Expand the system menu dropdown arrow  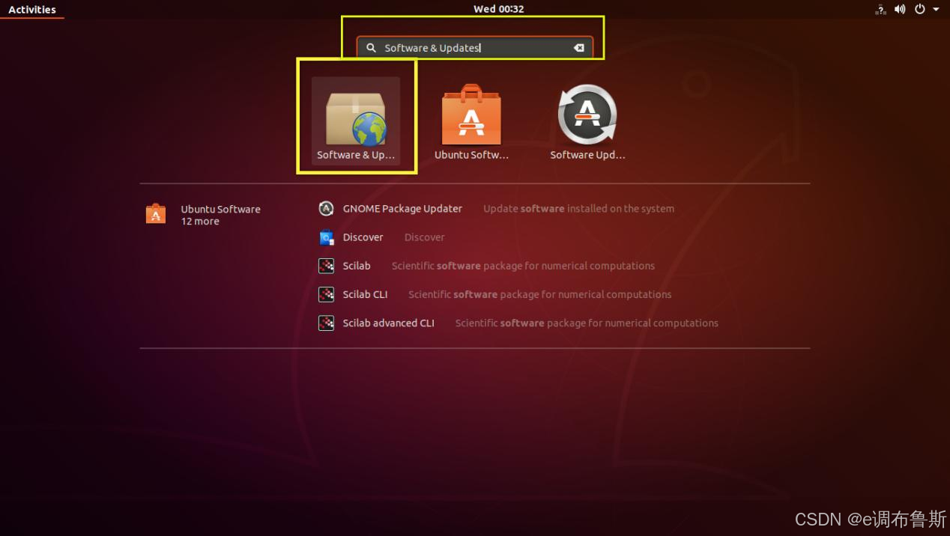[x=936, y=10]
